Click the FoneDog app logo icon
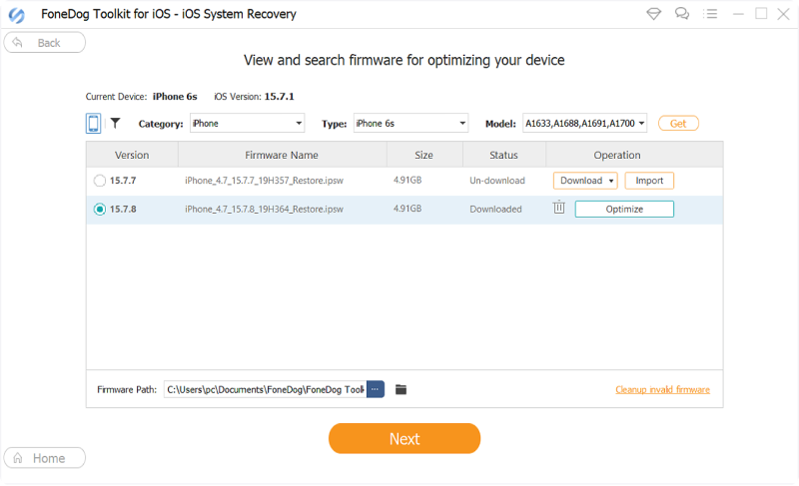This screenshot has height=486, width=799. coord(16,15)
